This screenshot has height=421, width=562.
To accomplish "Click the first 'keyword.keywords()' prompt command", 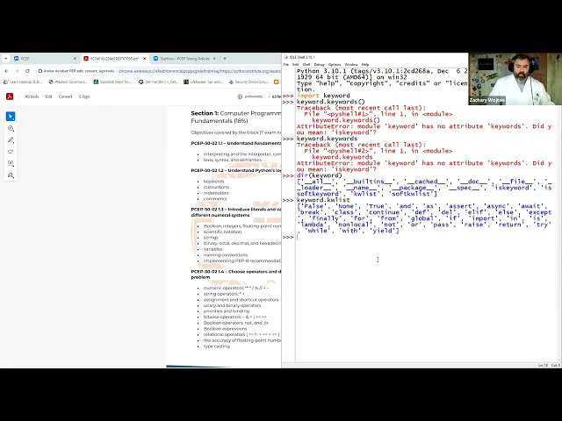I will click(331, 102).
